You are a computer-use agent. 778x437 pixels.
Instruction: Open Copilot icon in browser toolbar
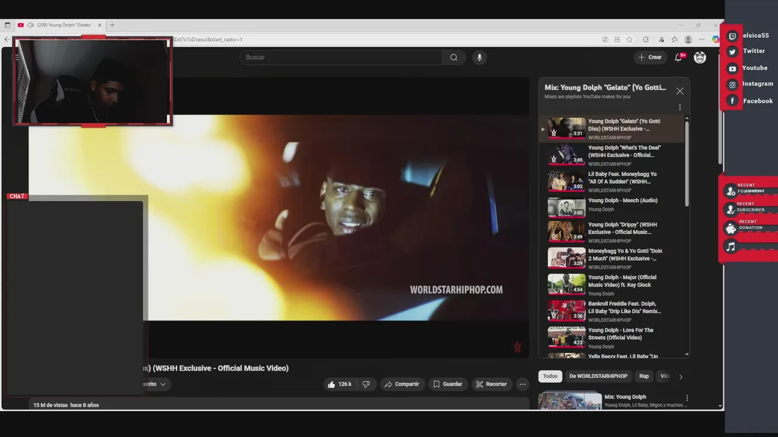point(715,39)
